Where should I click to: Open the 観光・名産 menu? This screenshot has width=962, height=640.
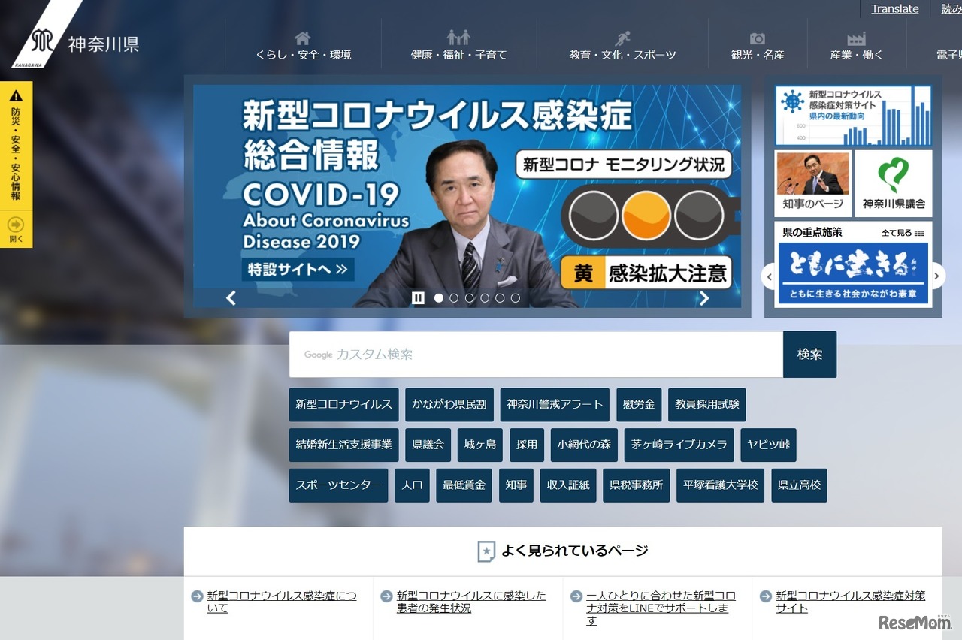[758, 46]
